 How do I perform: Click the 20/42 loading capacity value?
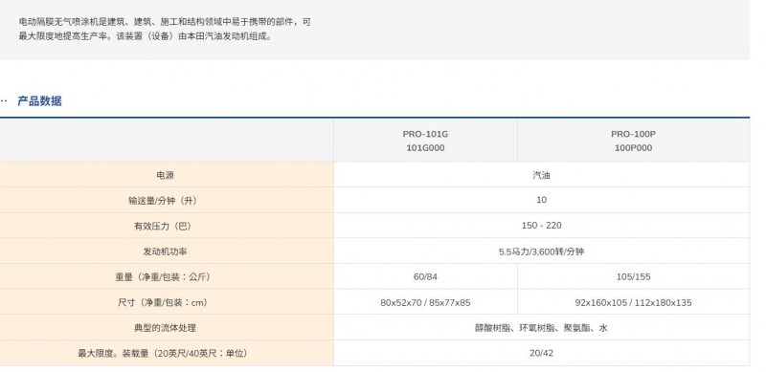point(541,353)
